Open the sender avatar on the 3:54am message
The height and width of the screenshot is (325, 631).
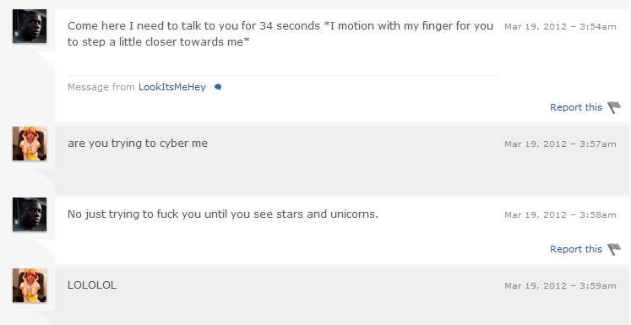[x=30, y=26]
